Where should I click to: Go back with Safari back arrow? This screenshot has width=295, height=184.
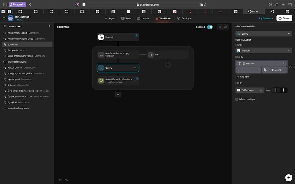30,4
